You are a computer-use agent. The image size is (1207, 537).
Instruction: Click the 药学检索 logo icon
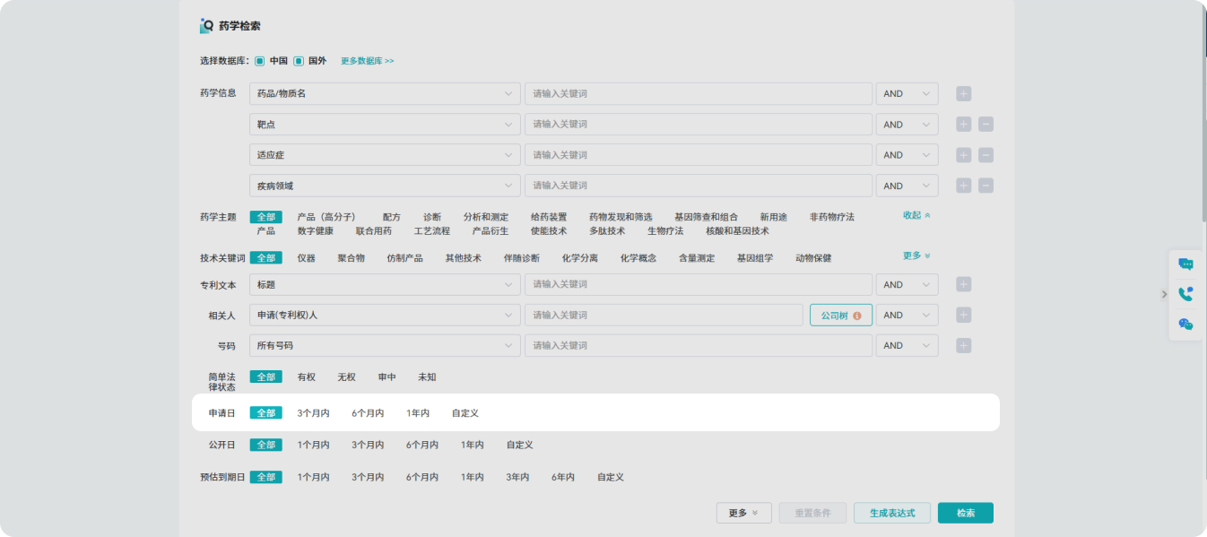point(206,26)
